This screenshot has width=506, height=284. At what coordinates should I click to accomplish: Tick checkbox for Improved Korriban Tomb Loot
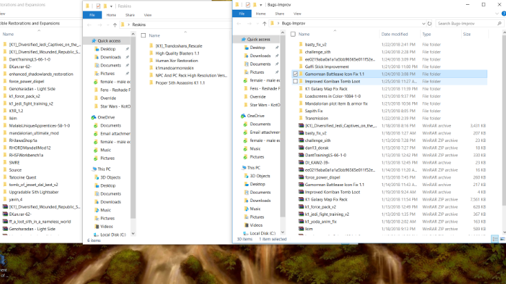click(296, 81)
